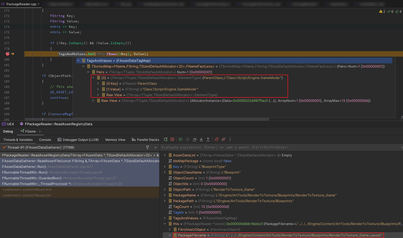Click the Step Into icon
Screen dimensions: 403x238
201,140
